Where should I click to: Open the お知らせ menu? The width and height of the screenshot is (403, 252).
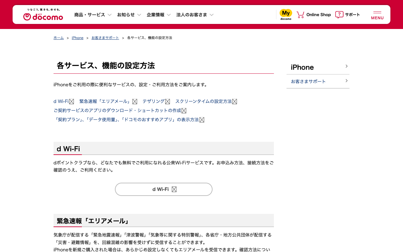coord(126,15)
